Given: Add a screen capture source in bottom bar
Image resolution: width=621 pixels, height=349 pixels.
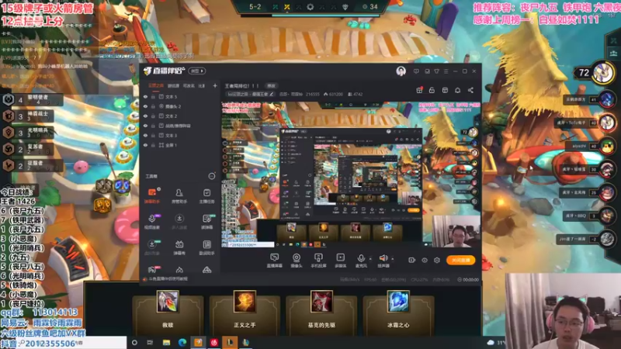Looking at the screenshot, I should click(274, 261).
